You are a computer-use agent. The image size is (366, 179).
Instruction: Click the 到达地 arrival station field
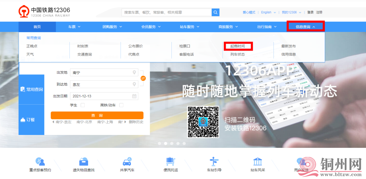[102, 84]
